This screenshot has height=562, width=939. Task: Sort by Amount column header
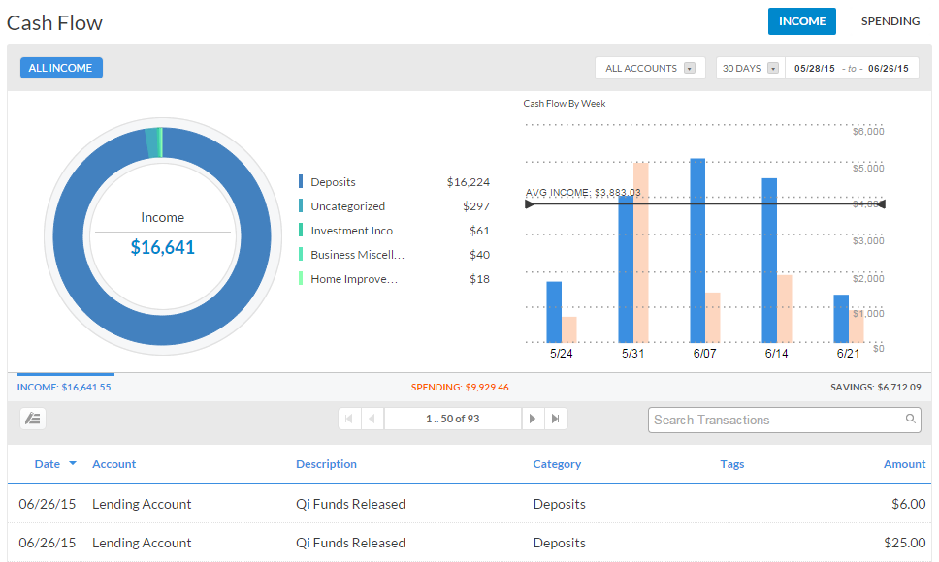(x=904, y=464)
